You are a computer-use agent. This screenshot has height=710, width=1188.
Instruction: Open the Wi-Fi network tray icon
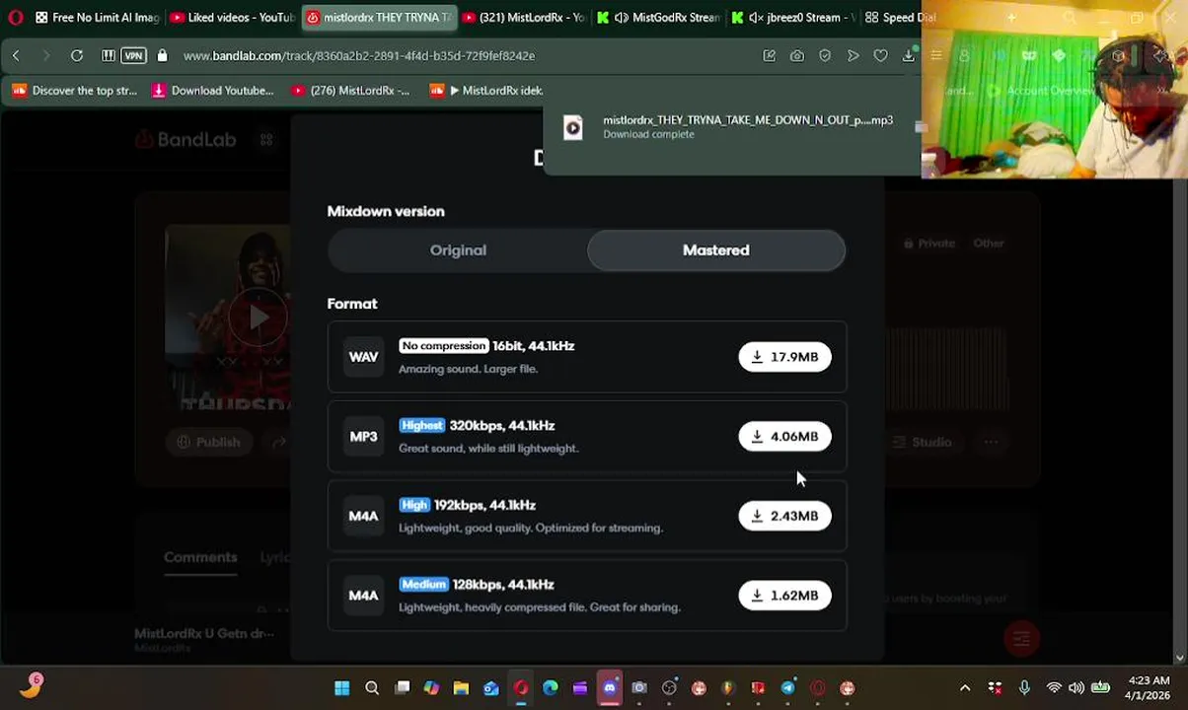pos(1054,688)
